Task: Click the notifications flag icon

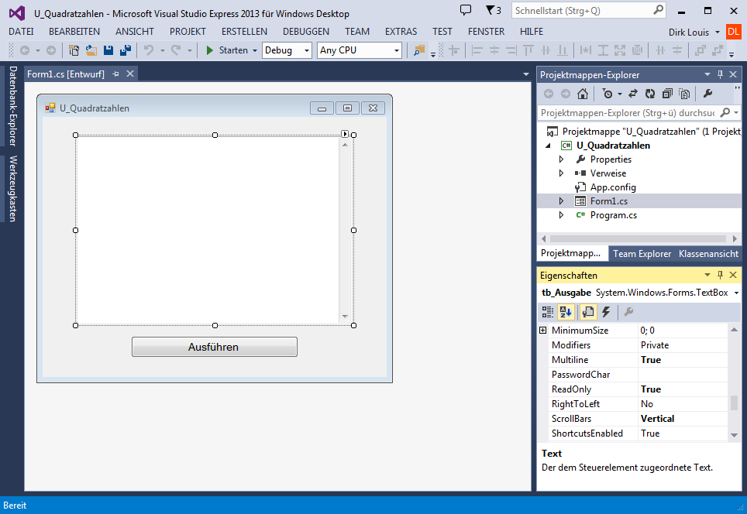Action: 493,10
